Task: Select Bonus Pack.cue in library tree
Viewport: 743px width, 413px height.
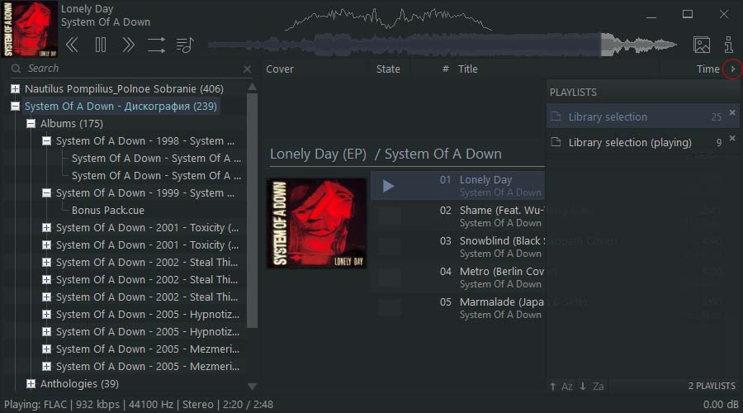Action: 107,211
